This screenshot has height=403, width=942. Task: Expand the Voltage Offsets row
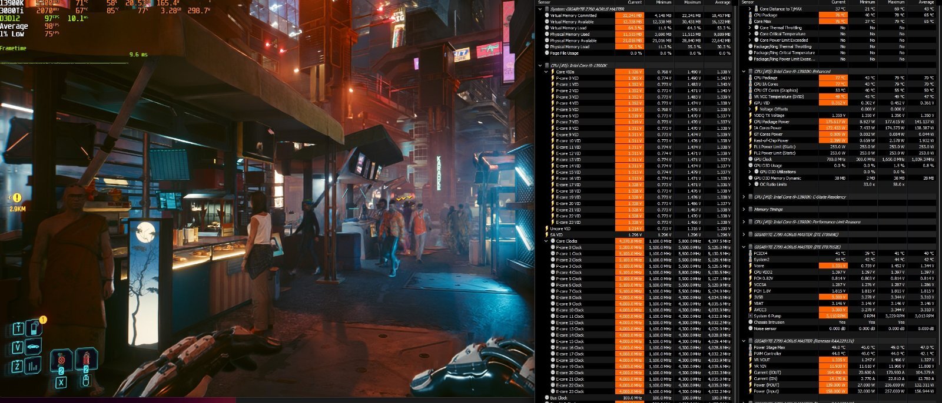(749, 109)
